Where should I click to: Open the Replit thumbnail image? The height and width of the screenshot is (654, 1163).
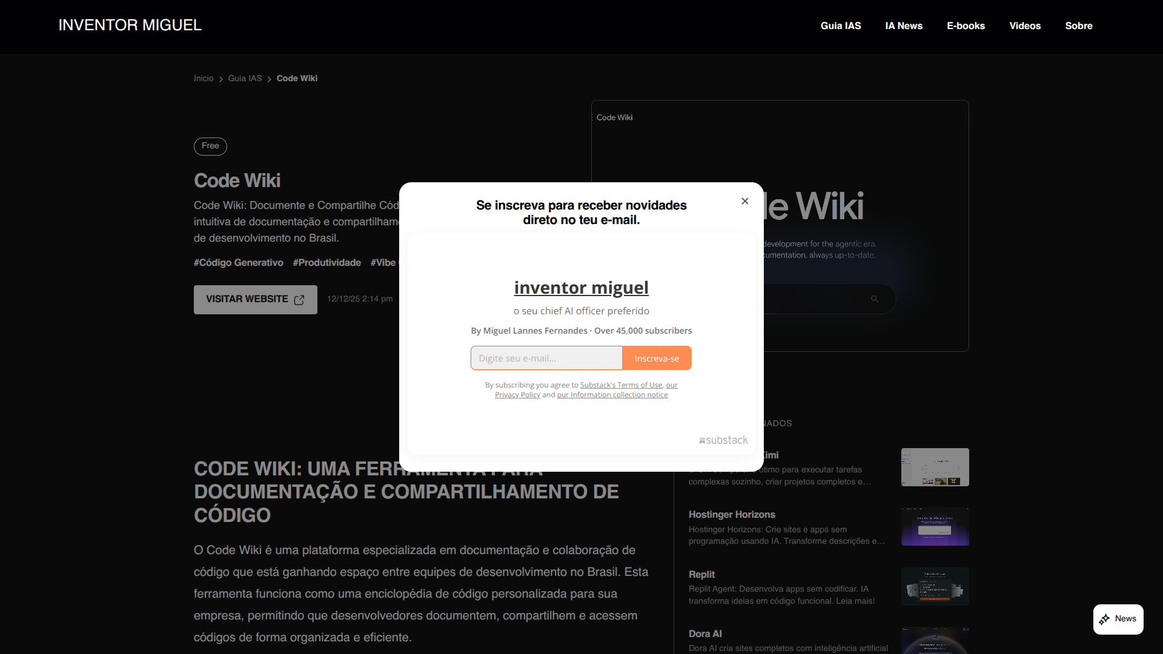[x=934, y=586]
